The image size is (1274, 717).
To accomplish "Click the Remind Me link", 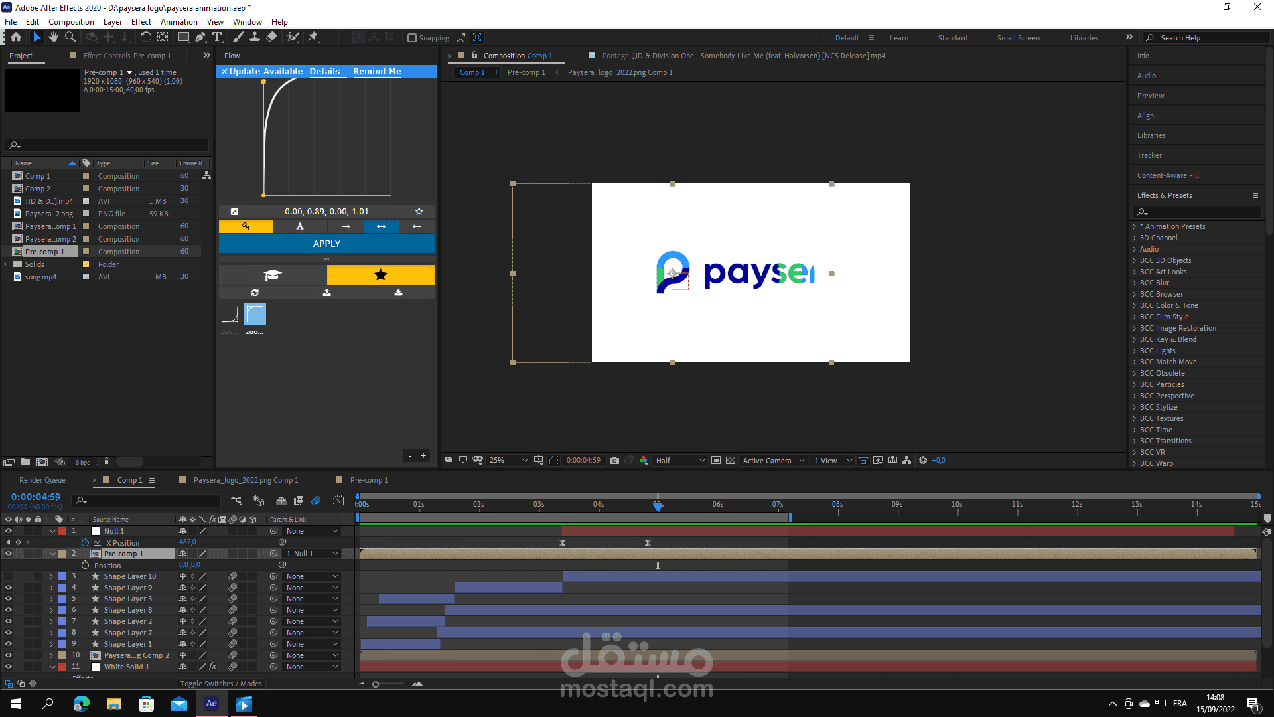I will click(377, 72).
